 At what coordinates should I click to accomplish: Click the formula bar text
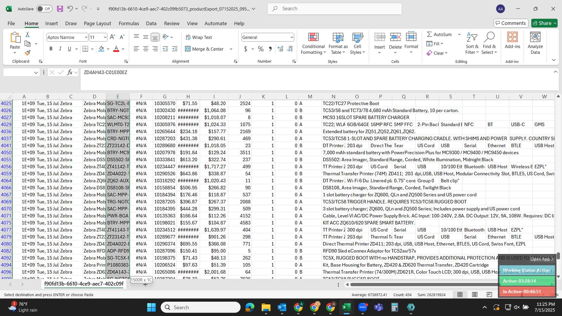coord(105,72)
